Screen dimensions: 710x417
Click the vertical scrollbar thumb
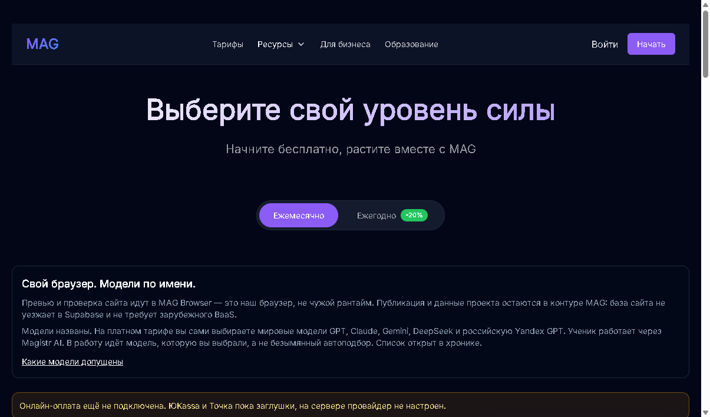[x=705, y=44]
